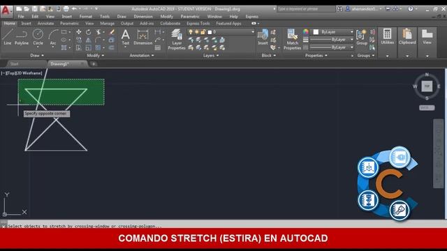The height and width of the screenshot is (251, 447).
Task: Select the Rotate tool in Modify panel
Action: [89, 32]
